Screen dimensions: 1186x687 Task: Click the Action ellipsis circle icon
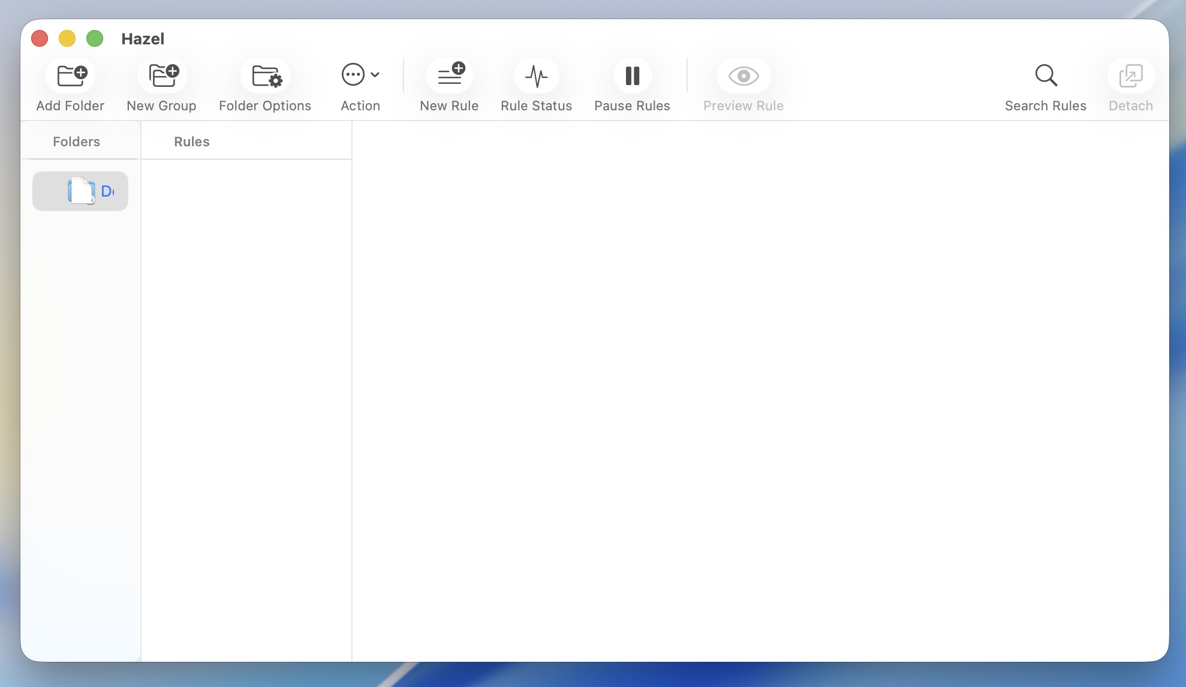point(353,75)
